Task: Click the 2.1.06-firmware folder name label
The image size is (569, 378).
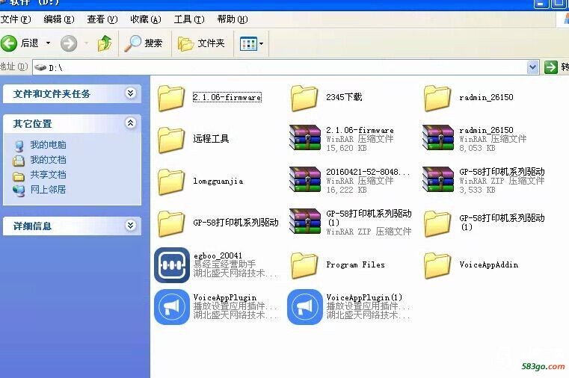Action: tap(227, 97)
